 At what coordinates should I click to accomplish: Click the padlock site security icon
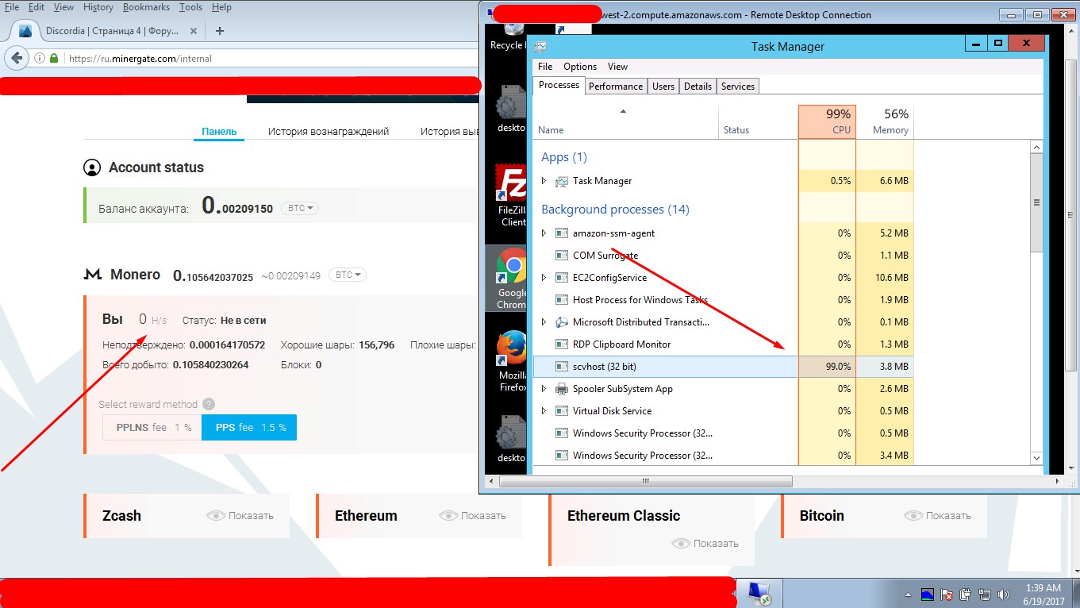(54, 58)
